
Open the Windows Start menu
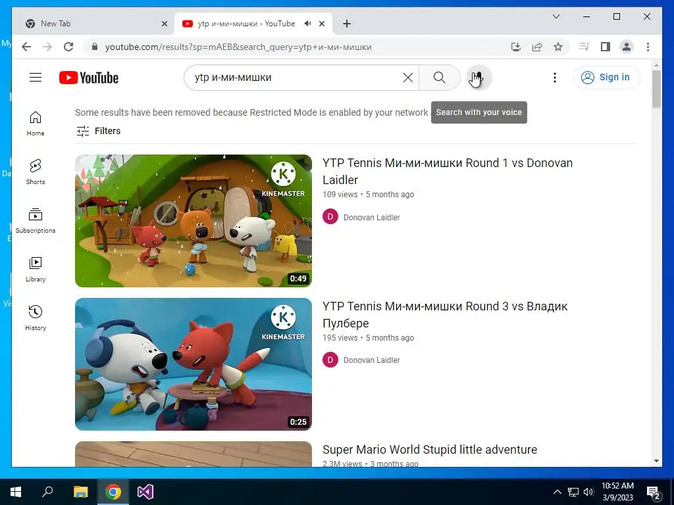(x=16, y=492)
